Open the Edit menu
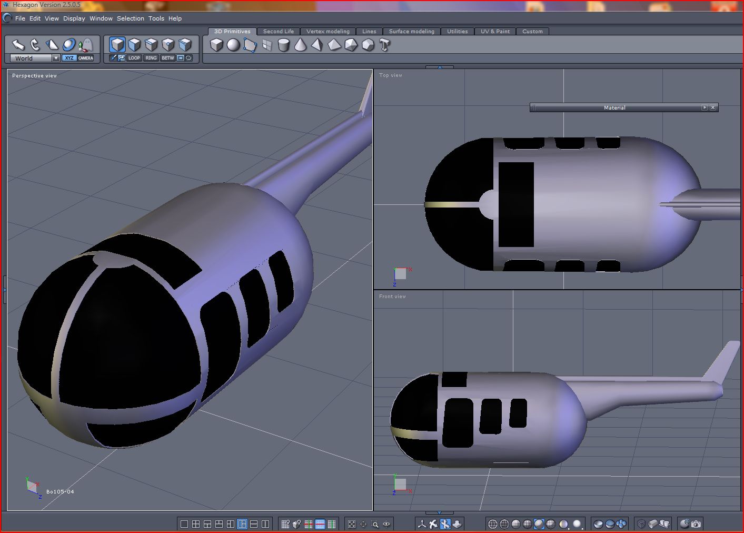Viewport: 744px width, 533px height. (x=35, y=18)
